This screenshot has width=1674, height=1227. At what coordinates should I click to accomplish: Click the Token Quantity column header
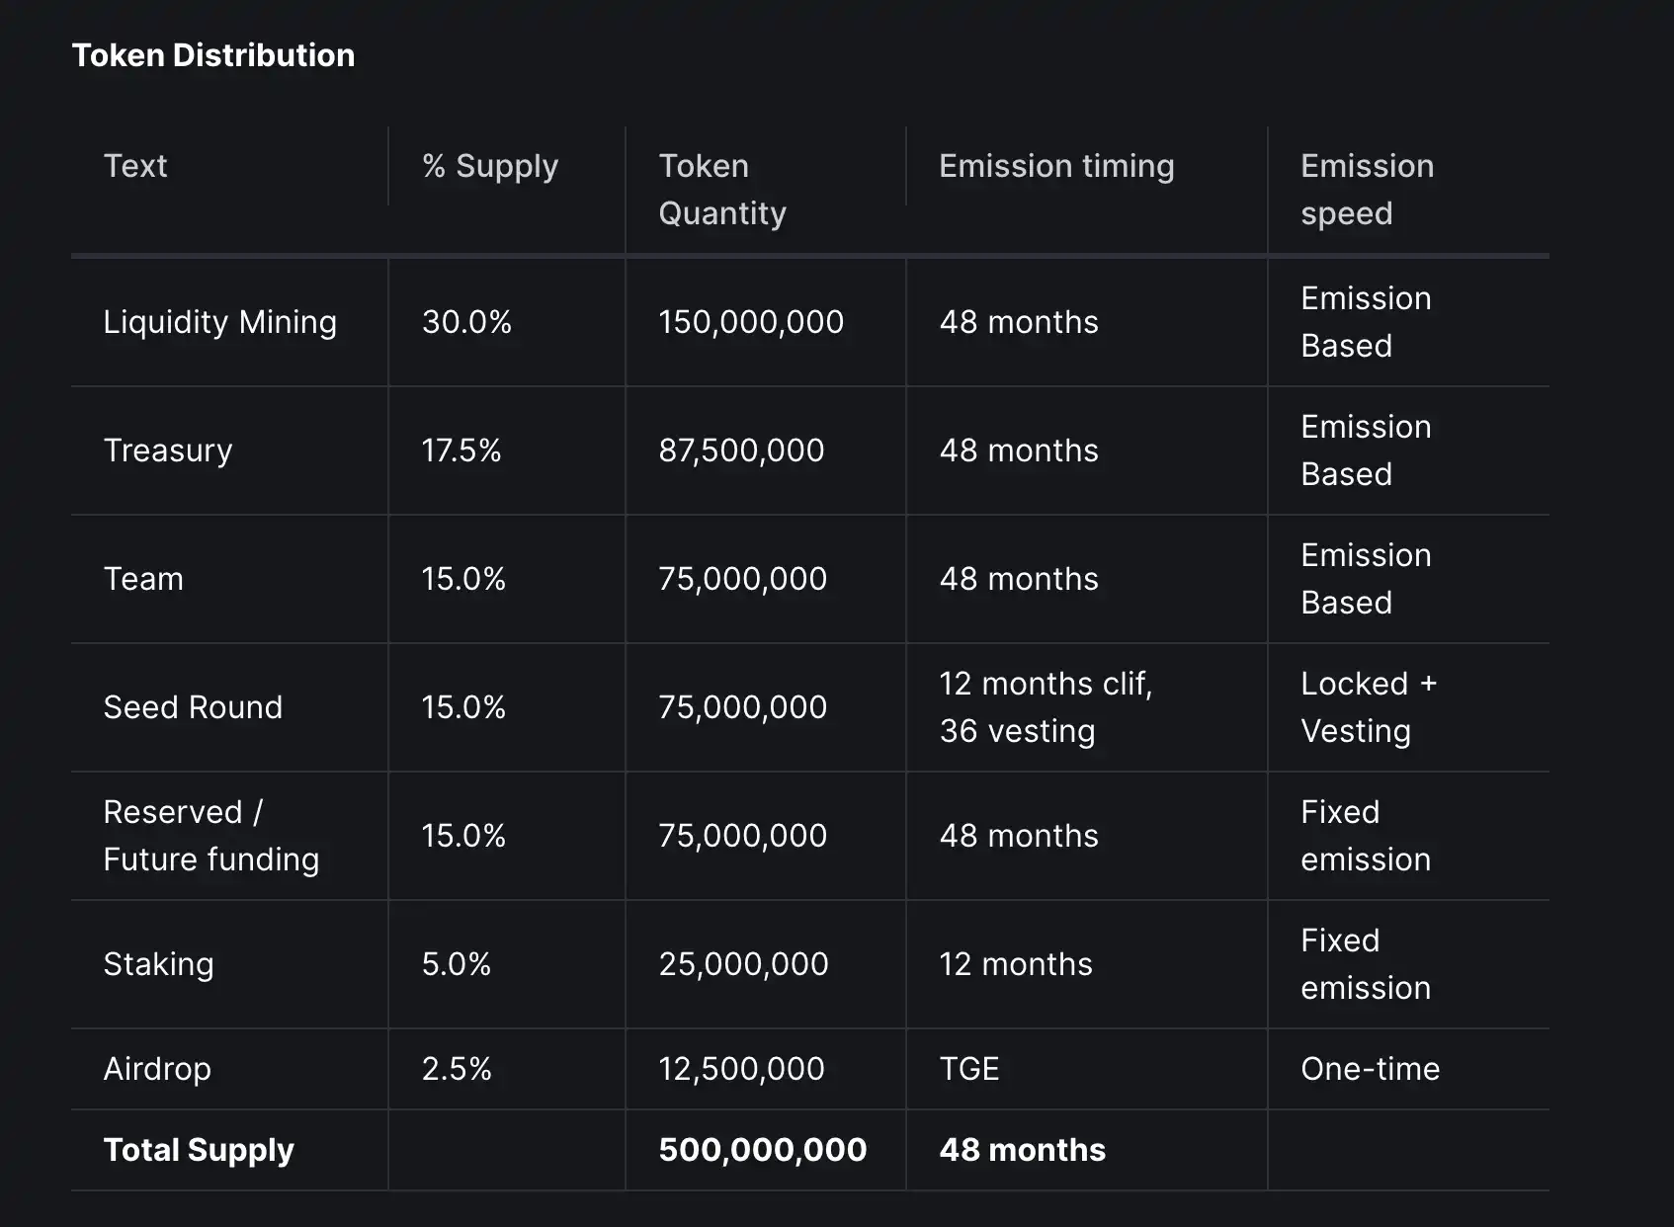tap(722, 190)
